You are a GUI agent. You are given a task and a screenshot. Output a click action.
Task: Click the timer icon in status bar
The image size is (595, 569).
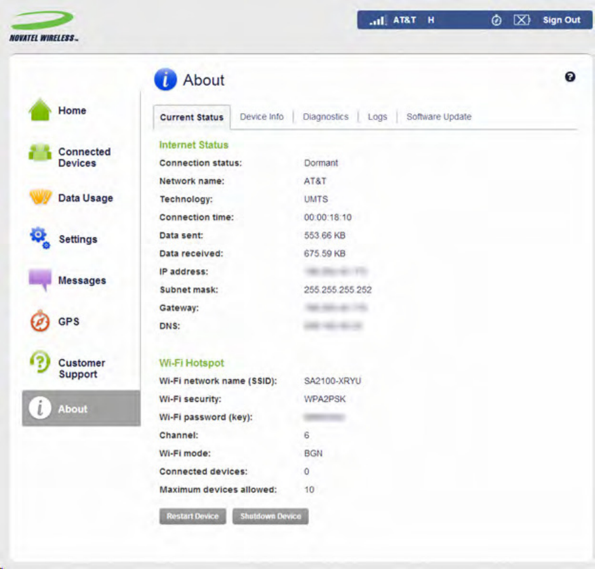pos(497,20)
